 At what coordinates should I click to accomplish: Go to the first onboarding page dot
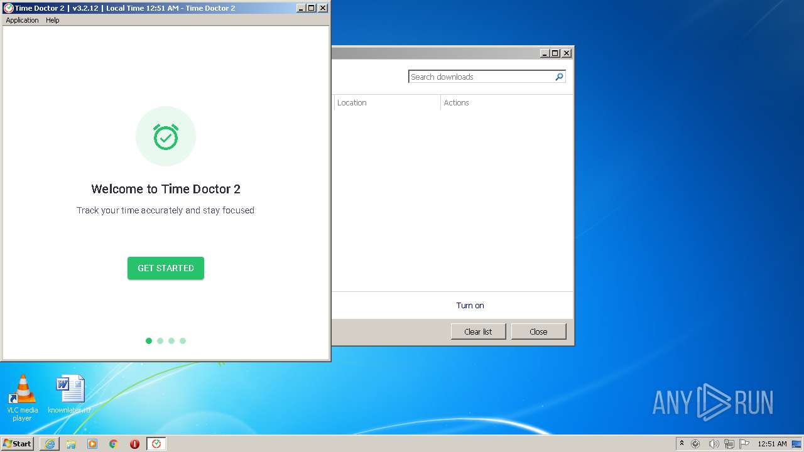[149, 341]
